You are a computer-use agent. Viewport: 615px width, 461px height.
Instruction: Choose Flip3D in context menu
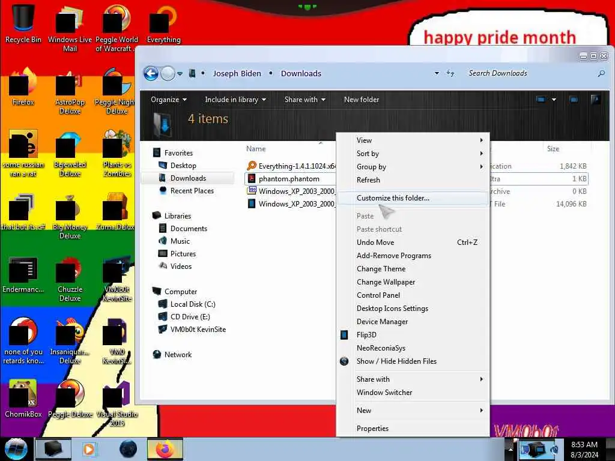pos(413,335)
